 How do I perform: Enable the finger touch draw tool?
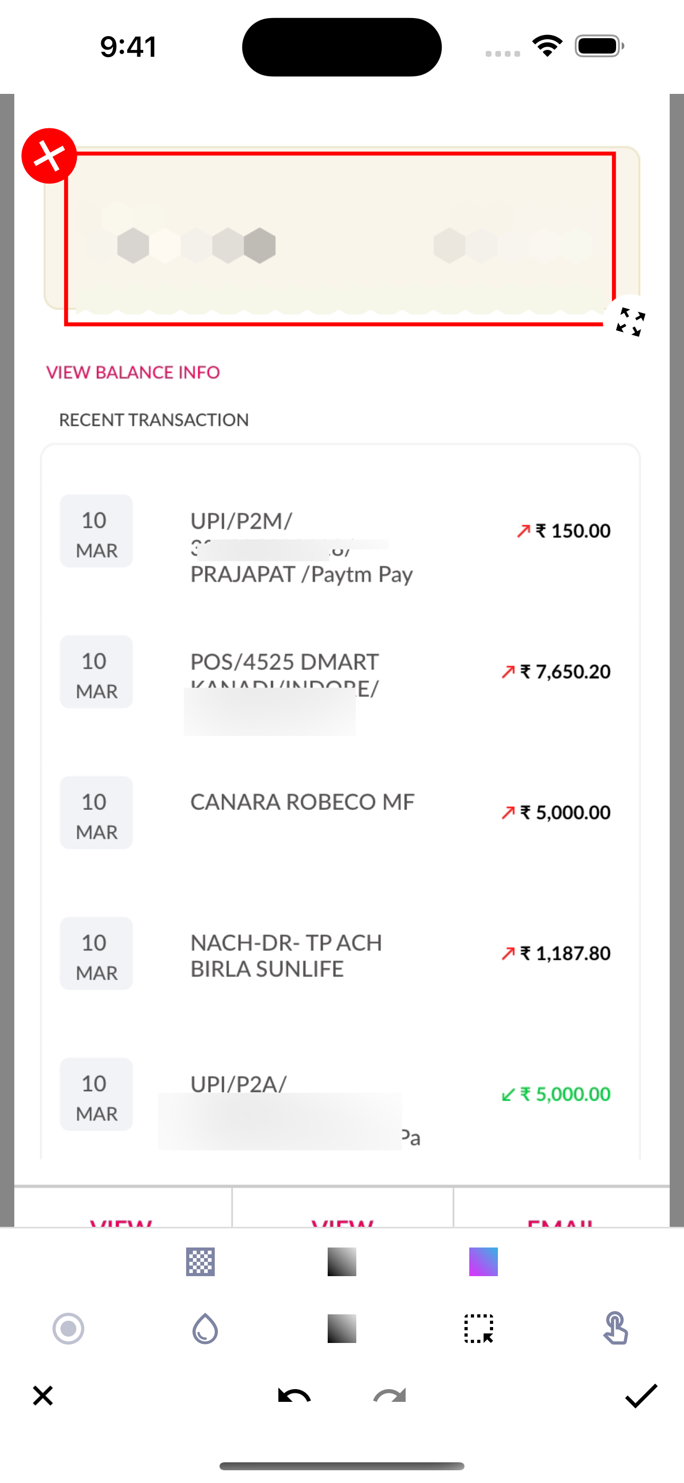pyautogui.click(x=615, y=1329)
